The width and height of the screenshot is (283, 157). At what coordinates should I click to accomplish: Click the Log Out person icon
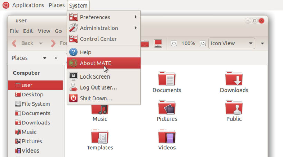click(74, 87)
